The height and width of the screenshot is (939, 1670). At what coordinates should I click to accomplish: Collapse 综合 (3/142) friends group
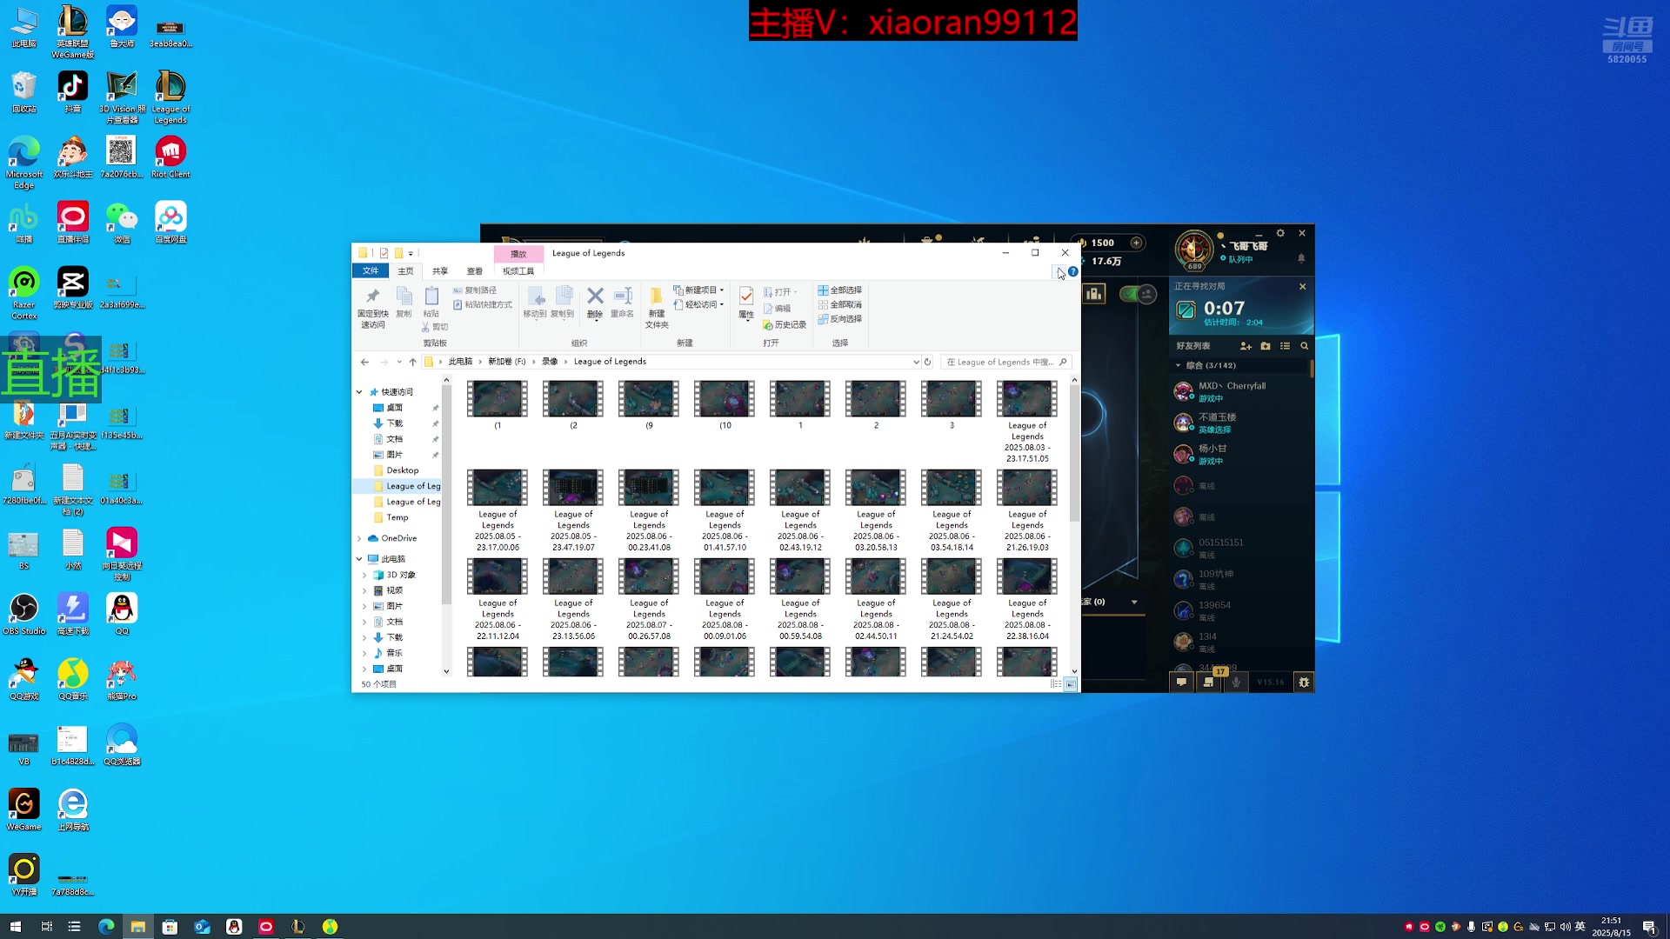(x=1179, y=365)
